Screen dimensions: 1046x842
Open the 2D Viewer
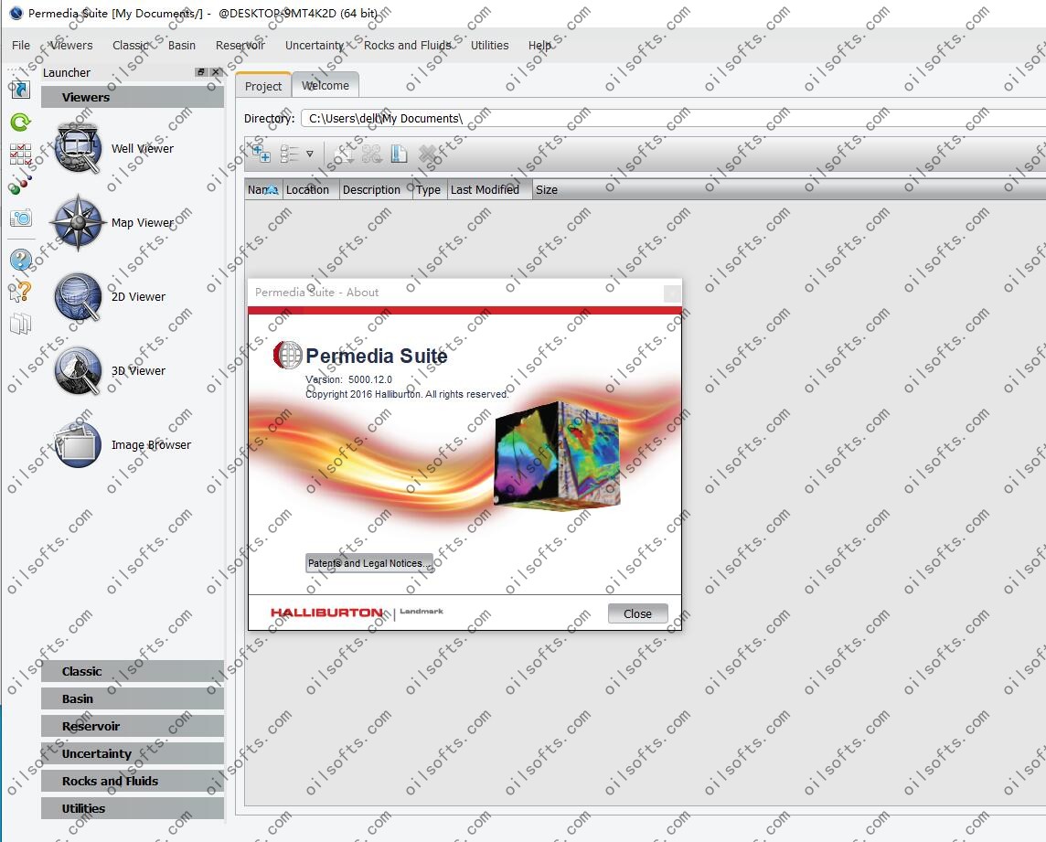[x=111, y=296]
